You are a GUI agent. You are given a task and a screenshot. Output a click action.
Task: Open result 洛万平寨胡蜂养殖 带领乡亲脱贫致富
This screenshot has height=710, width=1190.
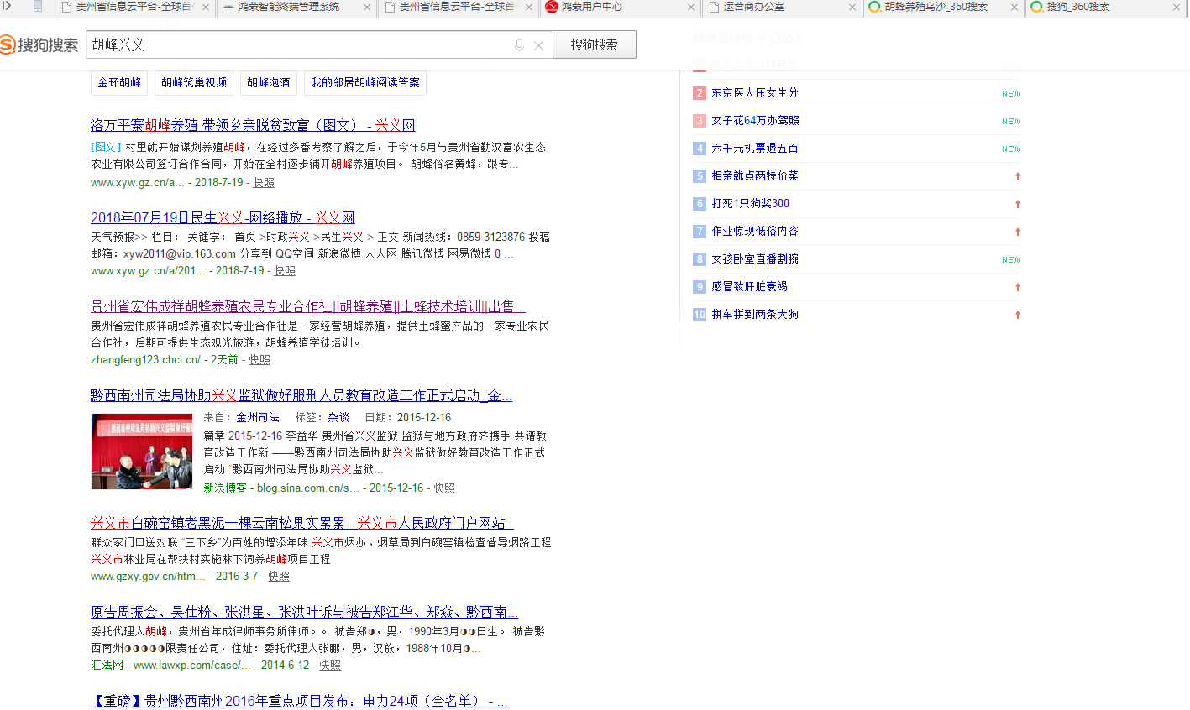pos(253,125)
